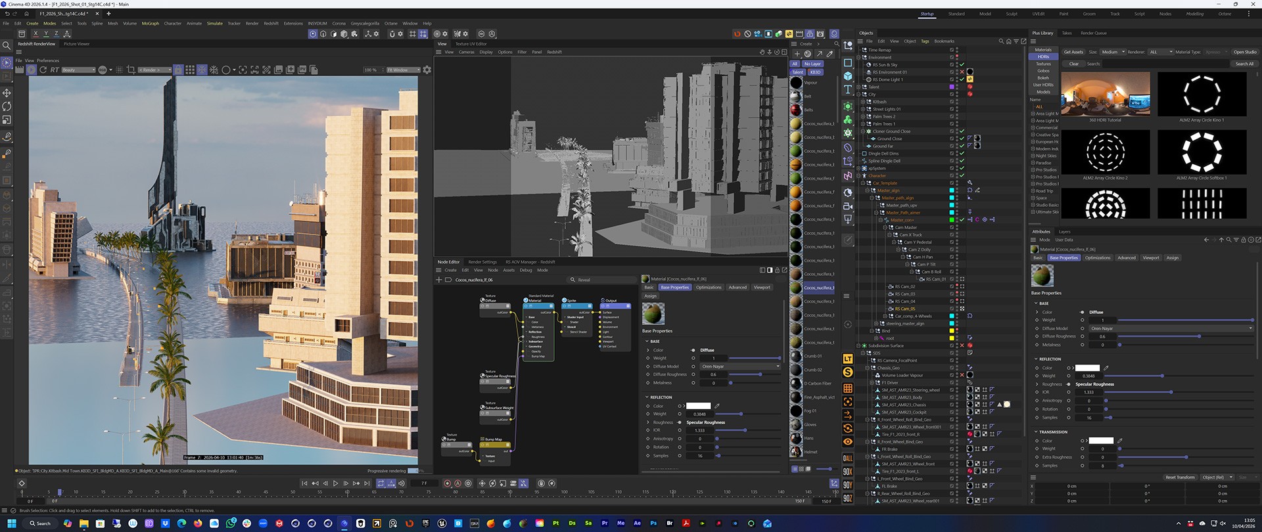This screenshot has height=532, width=1262.
Task: Enable RS Environment 01 via red X
Action: (962, 72)
